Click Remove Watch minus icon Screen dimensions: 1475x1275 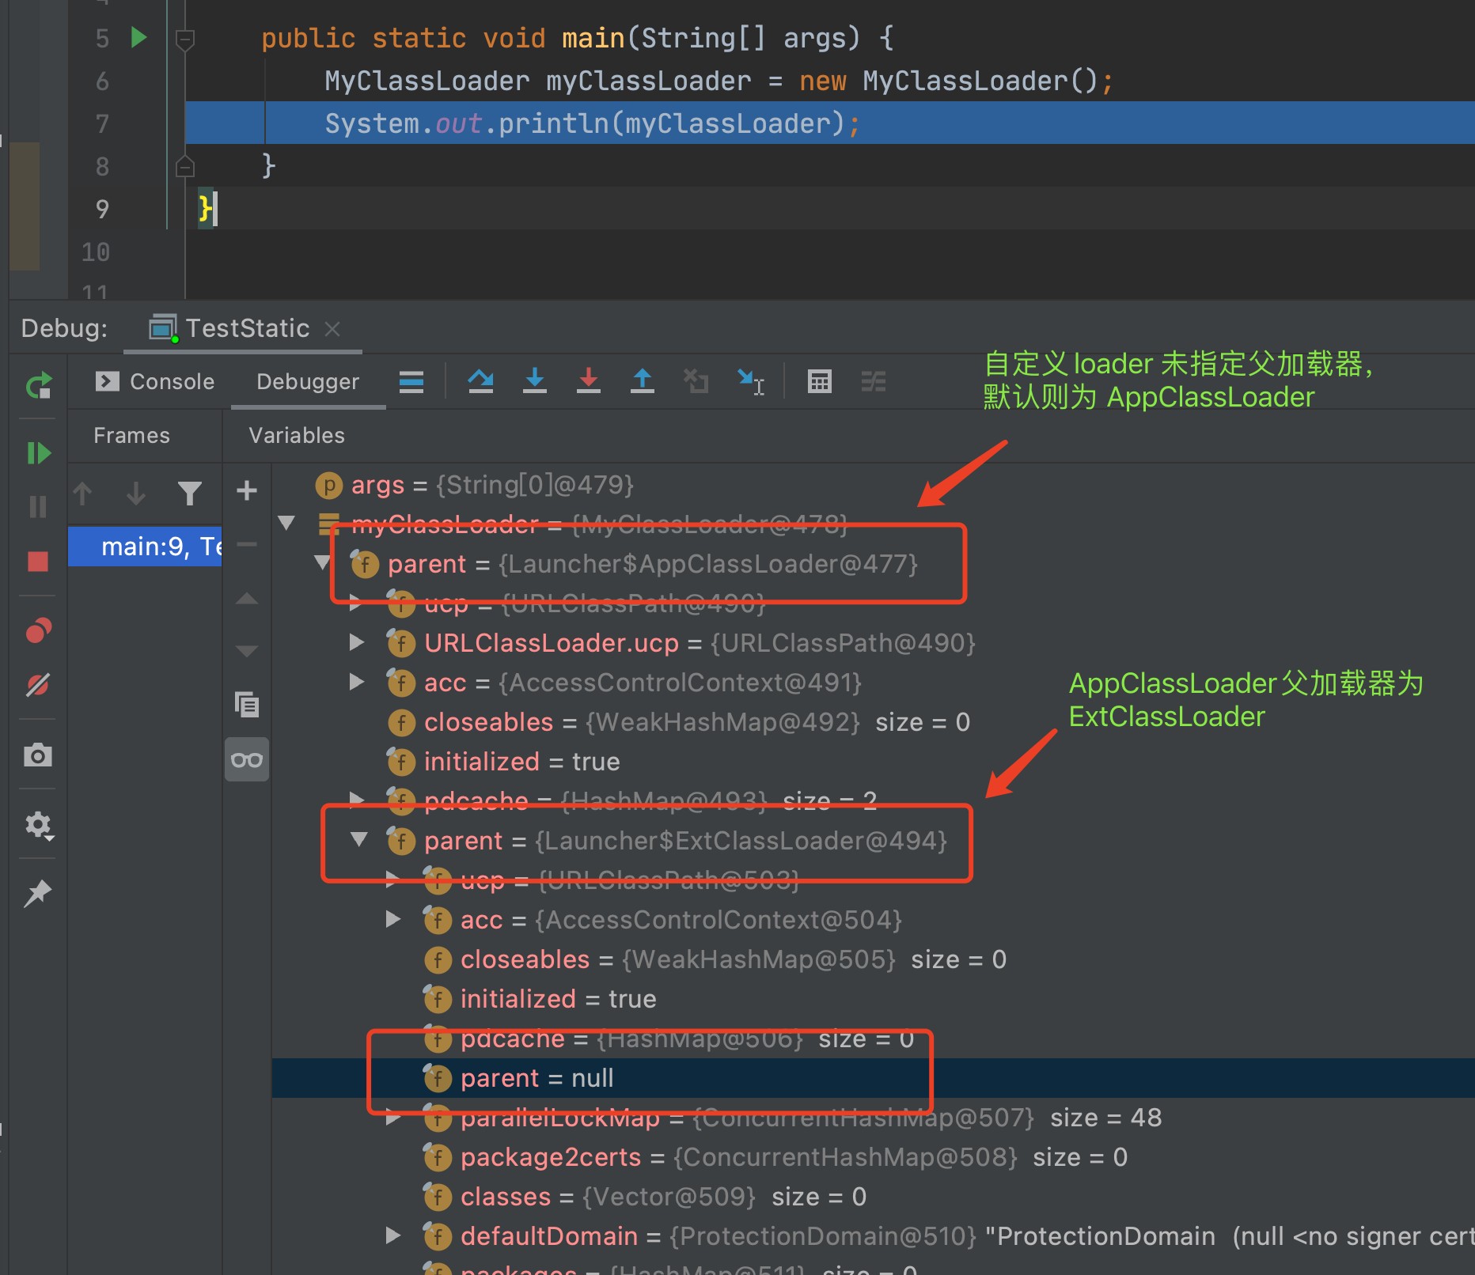point(247,545)
